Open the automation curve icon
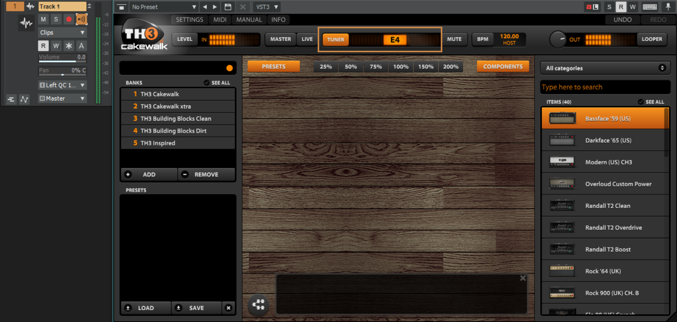 (x=24, y=99)
